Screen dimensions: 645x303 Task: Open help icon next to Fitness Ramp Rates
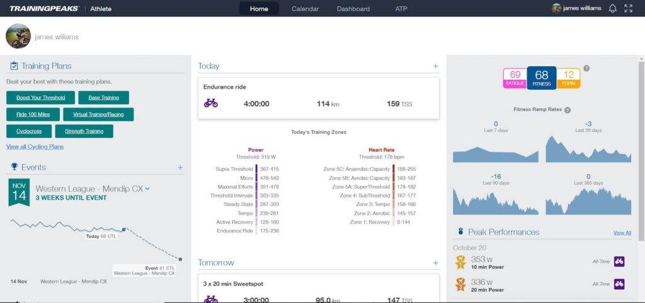click(568, 110)
